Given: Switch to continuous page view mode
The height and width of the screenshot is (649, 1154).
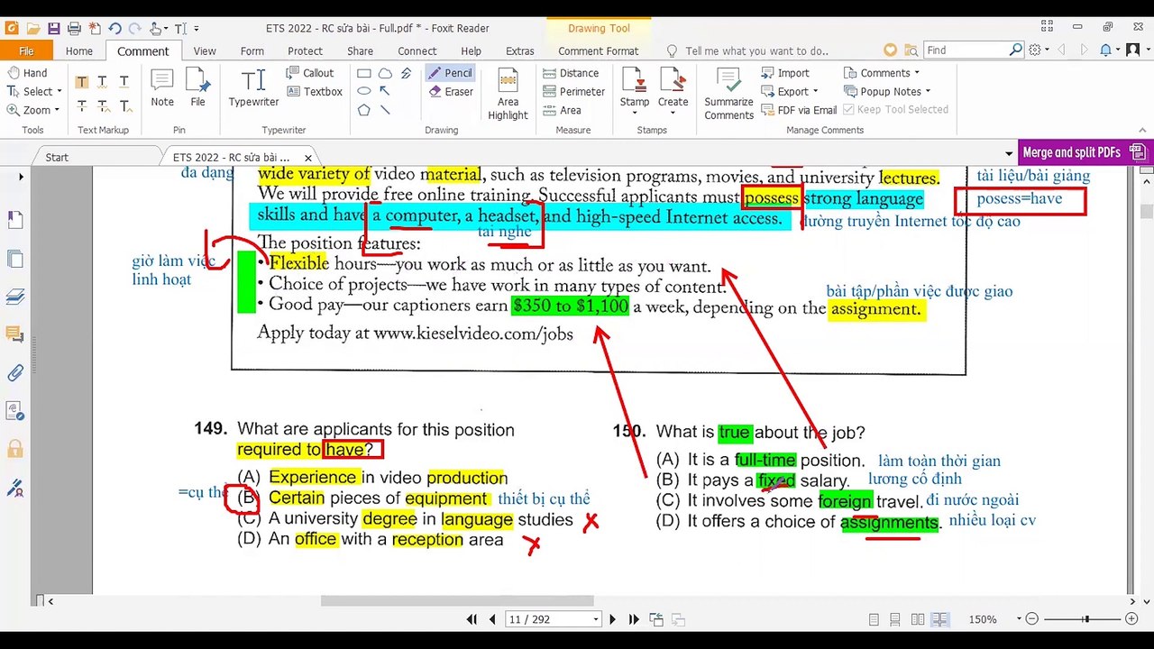Looking at the screenshot, I should (895, 619).
